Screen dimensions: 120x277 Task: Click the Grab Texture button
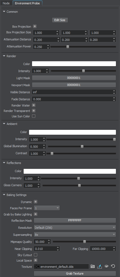(75, 273)
